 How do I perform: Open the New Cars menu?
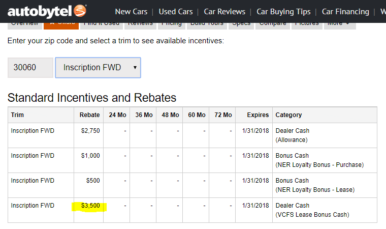pyautogui.click(x=131, y=12)
